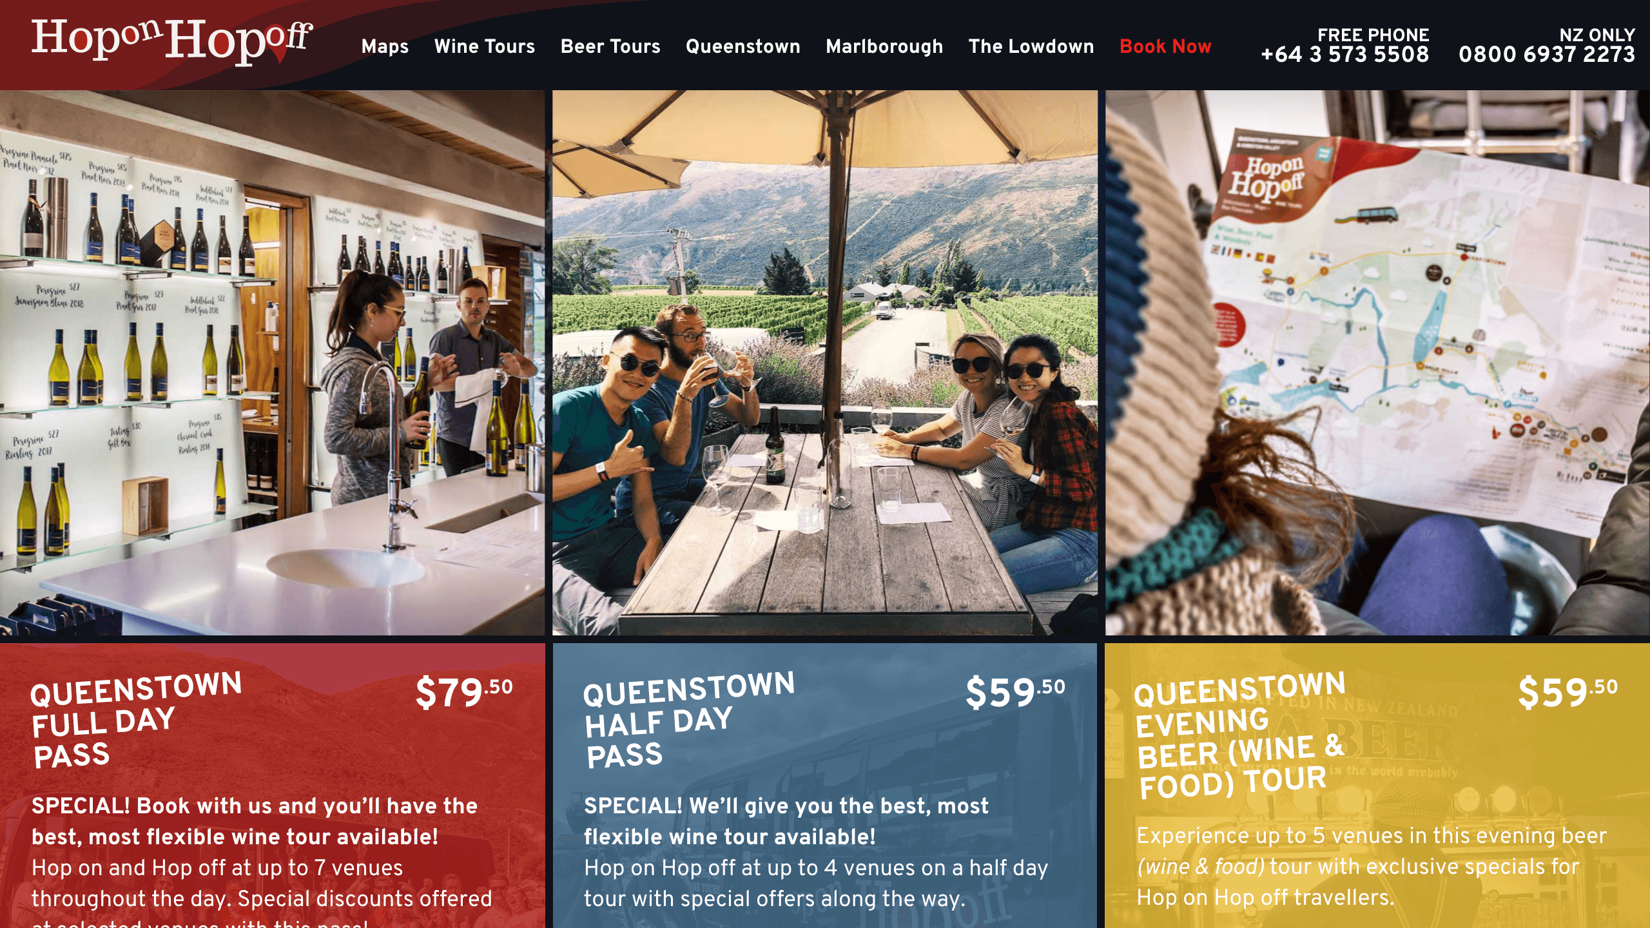Open The Lowdown page
Image resolution: width=1650 pixels, height=928 pixels.
click(x=1031, y=46)
